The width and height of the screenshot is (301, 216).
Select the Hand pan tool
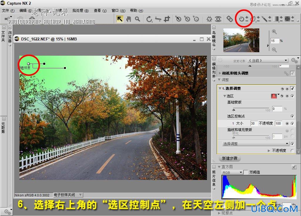pyautogui.click(x=128, y=19)
